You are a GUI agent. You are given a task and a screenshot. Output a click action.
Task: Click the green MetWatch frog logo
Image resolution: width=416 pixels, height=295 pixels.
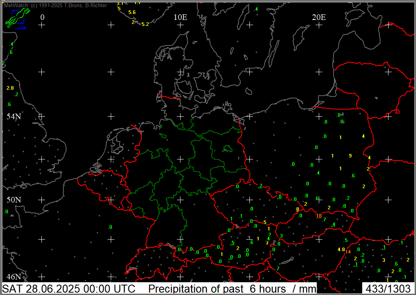click(x=18, y=18)
